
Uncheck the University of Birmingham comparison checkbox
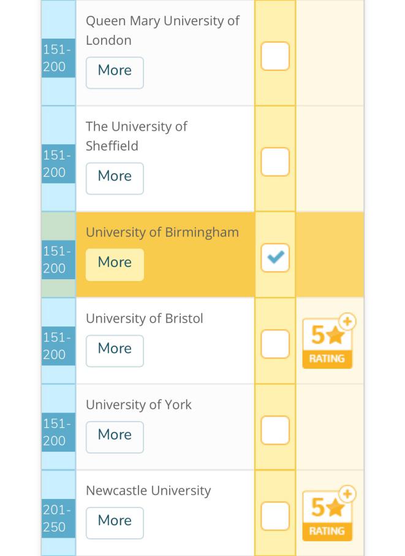(274, 258)
